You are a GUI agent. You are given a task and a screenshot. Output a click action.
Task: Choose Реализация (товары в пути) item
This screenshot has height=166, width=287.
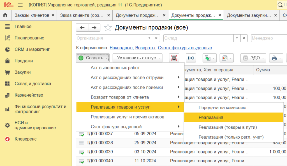point(234,127)
